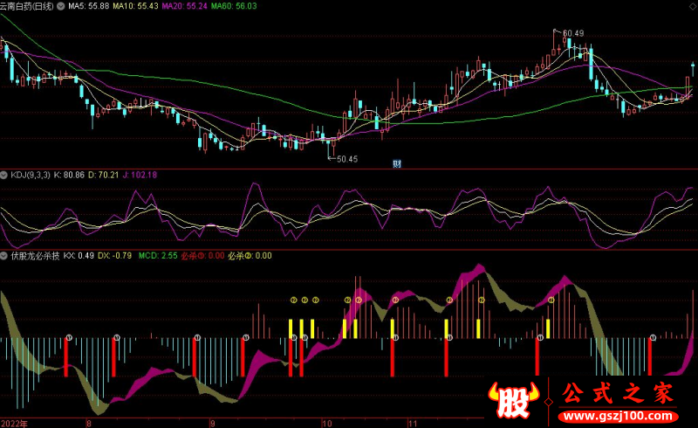Screen dimensions: 698x428
Task: Select the MA5: 55.88 moving average label
Action: point(89,6)
